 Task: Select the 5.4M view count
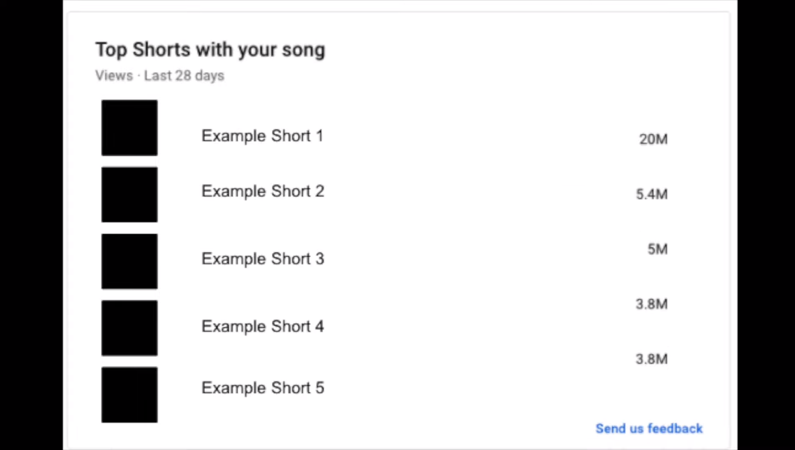point(652,194)
